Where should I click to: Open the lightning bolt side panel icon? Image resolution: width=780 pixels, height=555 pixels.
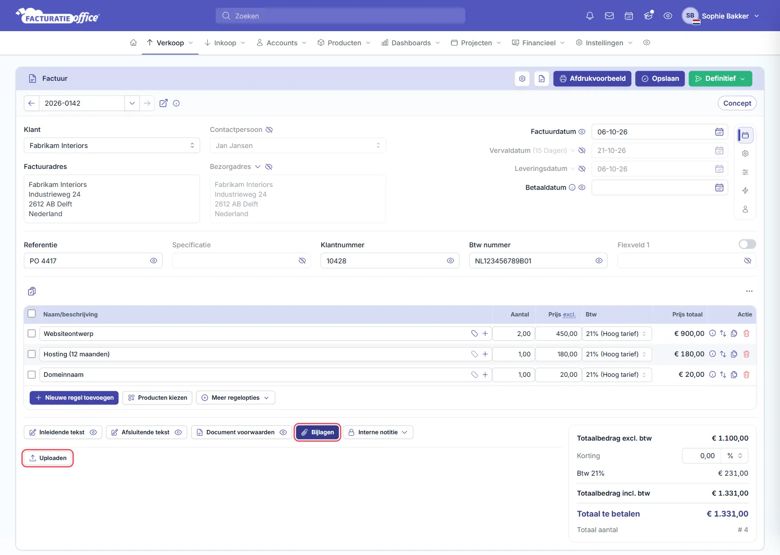point(745,190)
